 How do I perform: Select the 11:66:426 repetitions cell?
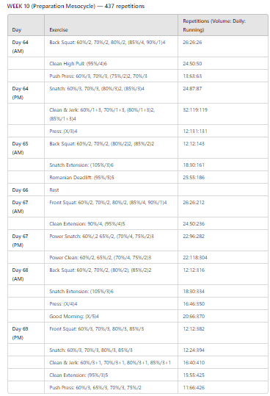(x=223, y=387)
